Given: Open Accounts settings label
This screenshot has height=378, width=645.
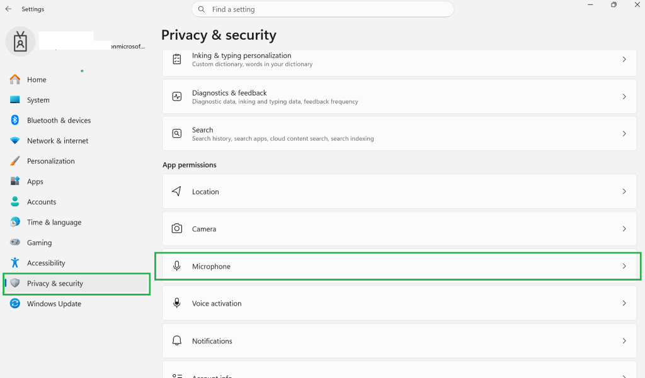Looking at the screenshot, I should pos(42,202).
